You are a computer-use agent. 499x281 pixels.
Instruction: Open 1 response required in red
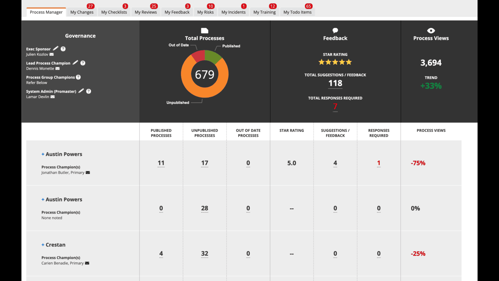click(x=379, y=163)
